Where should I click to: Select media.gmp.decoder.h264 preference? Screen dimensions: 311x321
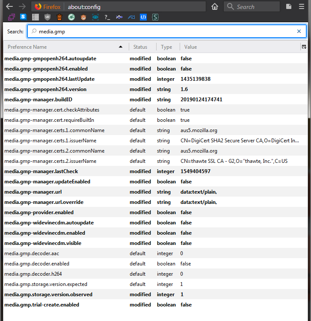point(155,274)
